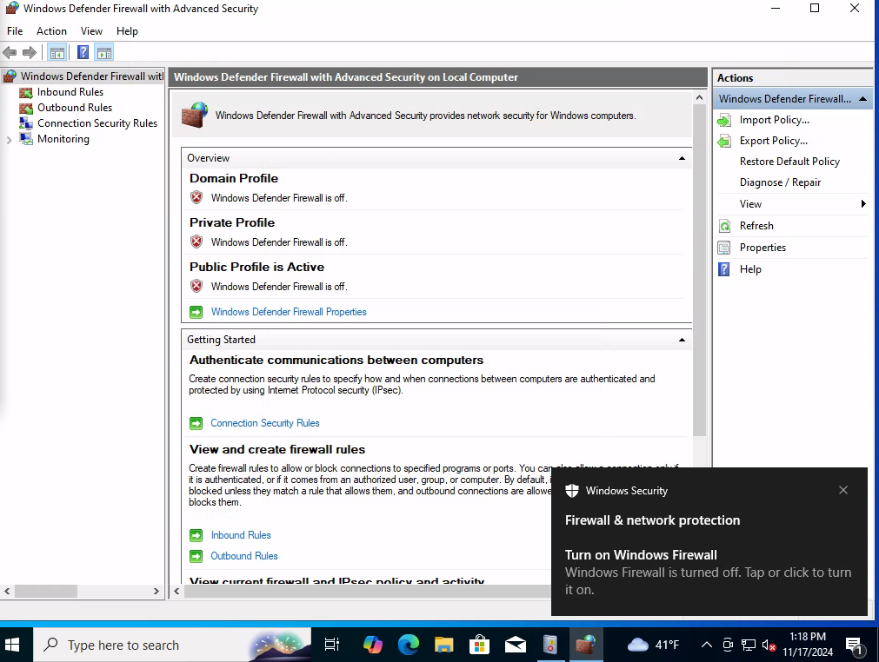Follow the Inbound Rules link in Getting Started
The image size is (879, 662).
[241, 535]
